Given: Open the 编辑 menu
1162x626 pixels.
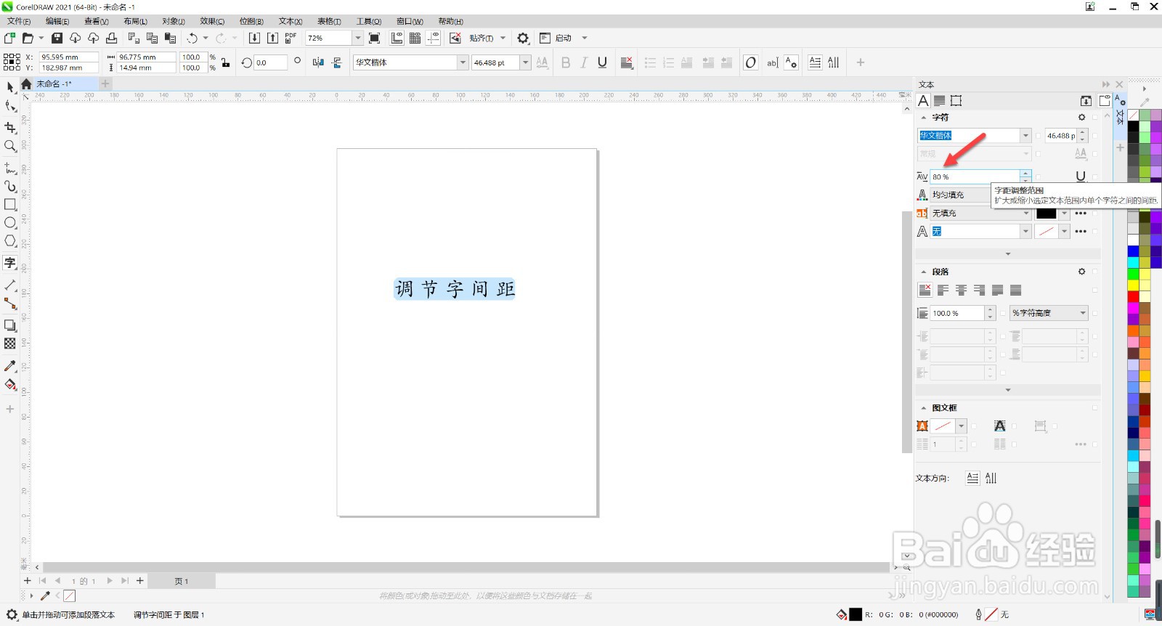Looking at the screenshot, I should click(x=57, y=21).
